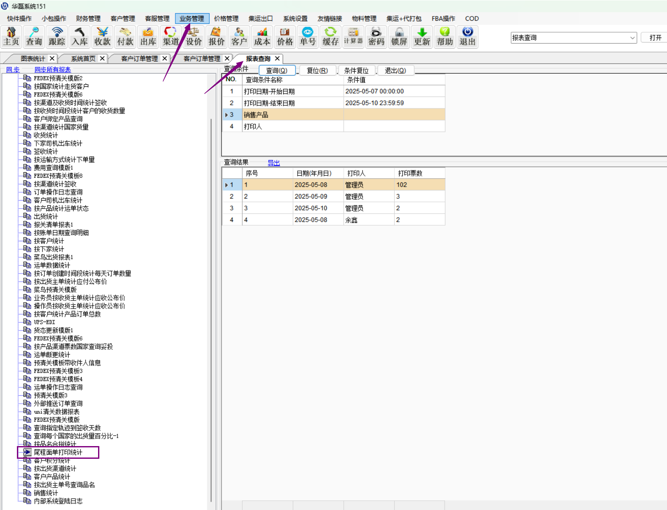Click the 退出 exit toolbar icon
This screenshot has height=510, width=667.
467,37
